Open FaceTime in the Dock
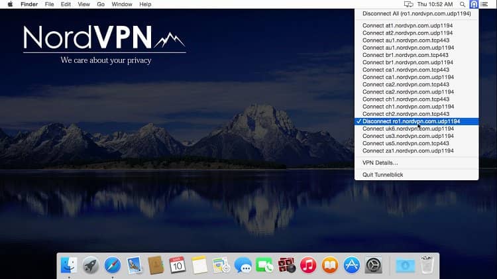Screen dimensions: 497x279 pos(264,265)
